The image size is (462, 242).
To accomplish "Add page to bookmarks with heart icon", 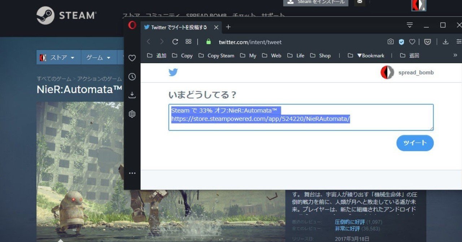I will [x=412, y=42].
